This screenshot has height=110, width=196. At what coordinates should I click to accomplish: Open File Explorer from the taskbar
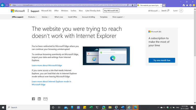[x=110, y=107]
